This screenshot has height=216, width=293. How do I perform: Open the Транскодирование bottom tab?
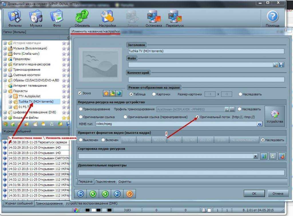point(49,203)
